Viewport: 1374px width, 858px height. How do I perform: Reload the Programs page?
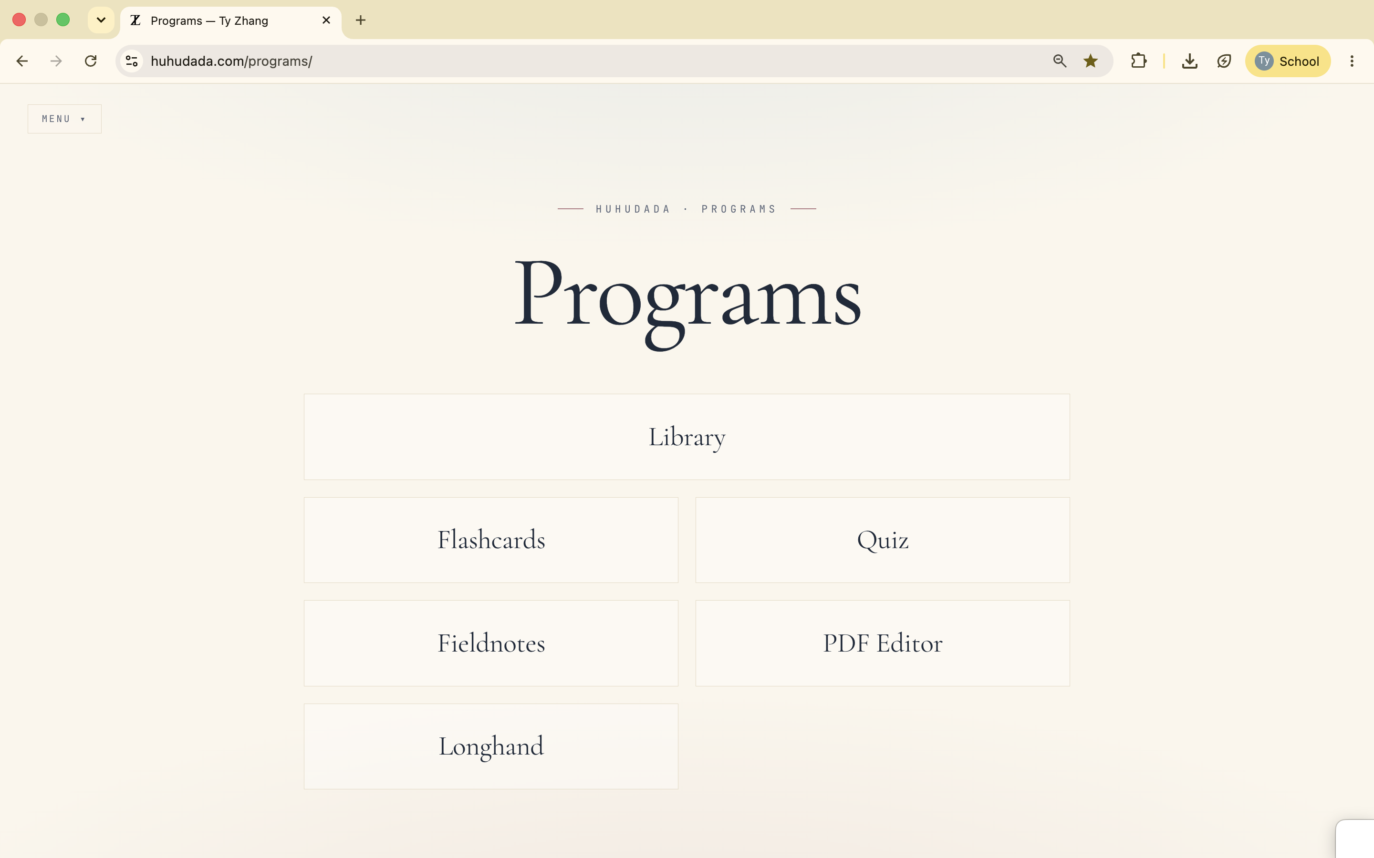(91, 61)
